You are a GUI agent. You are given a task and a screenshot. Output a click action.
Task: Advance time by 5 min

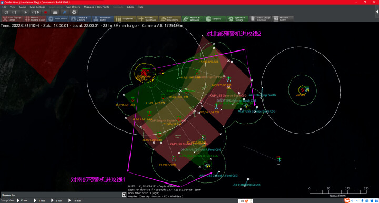click(x=57, y=200)
